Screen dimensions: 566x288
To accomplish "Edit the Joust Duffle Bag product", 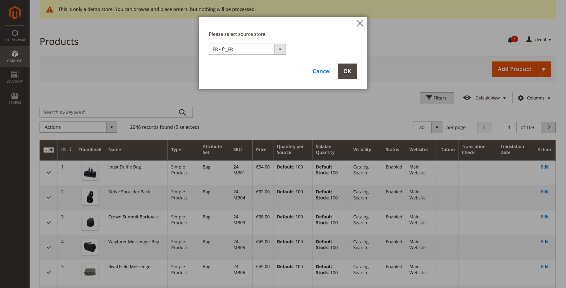I will click(544, 167).
